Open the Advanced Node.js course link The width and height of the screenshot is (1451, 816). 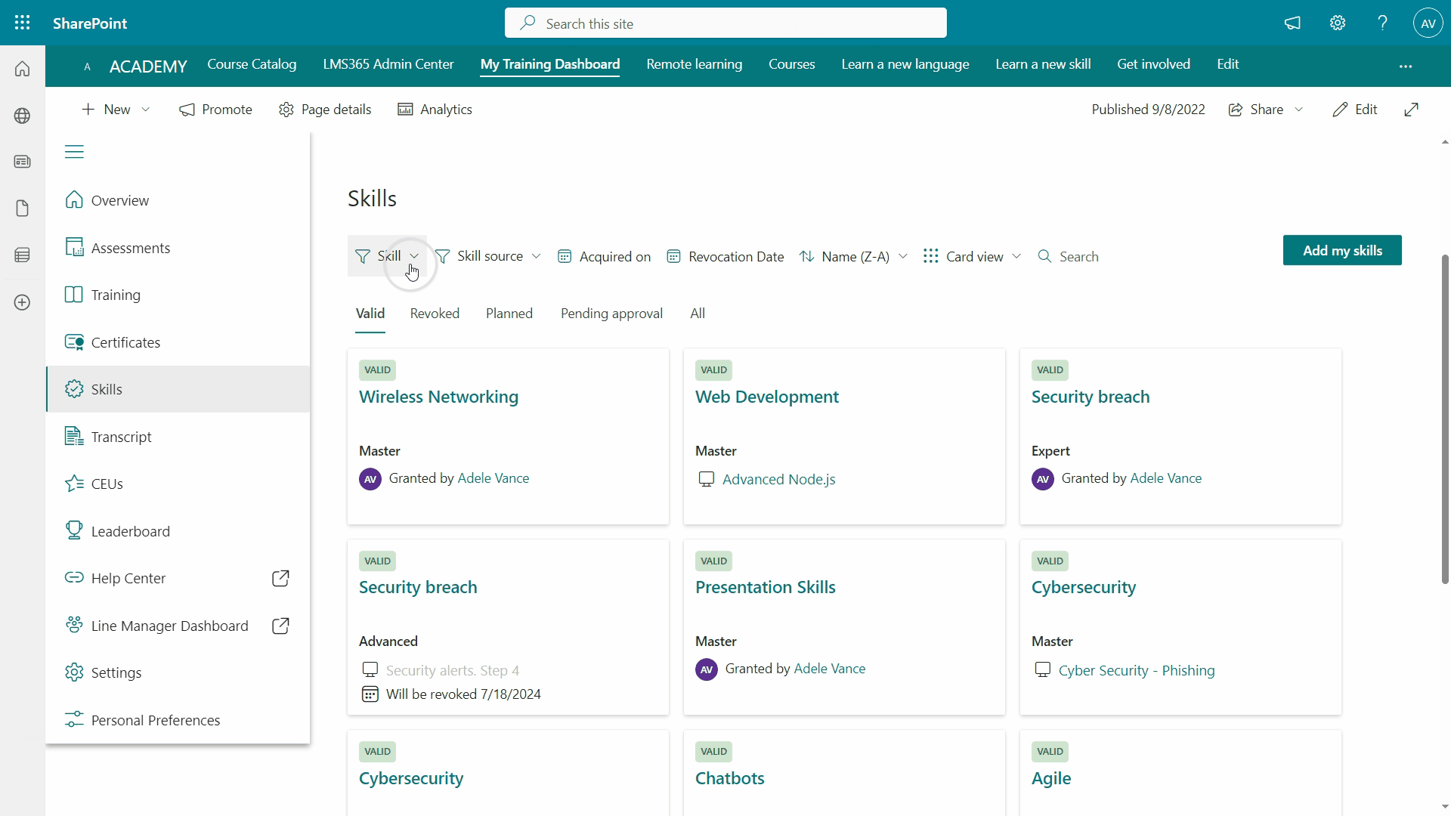coord(778,479)
